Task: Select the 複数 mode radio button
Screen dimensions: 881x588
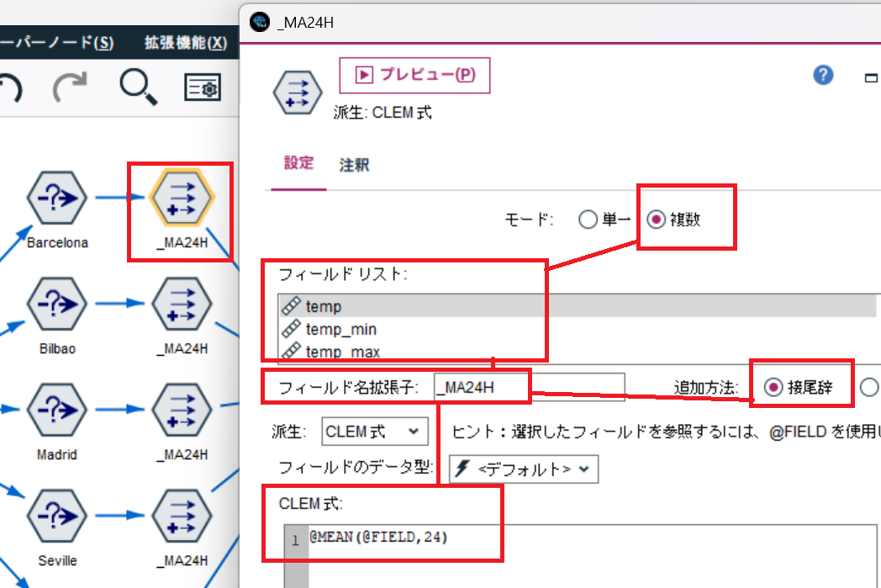Action: (x=656, y=220)
